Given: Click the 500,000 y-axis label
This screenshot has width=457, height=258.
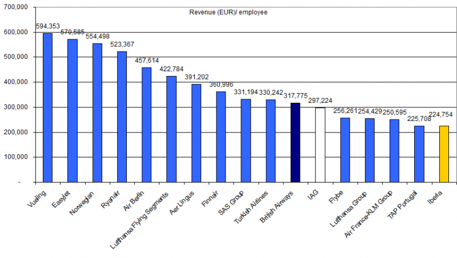Looking at the screenshot, I should 16,57.
